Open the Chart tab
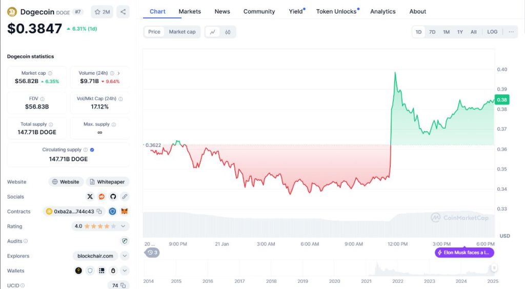 pyautogui.click(x=157, y=11)
